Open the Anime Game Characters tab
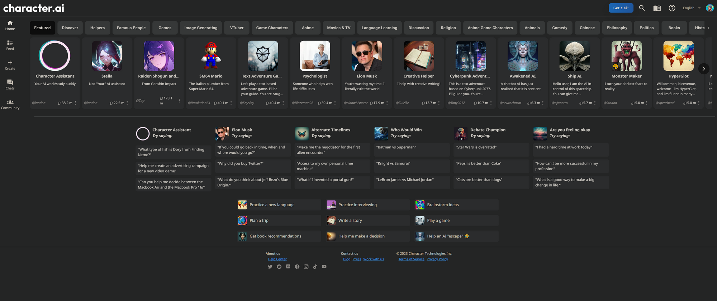The image size is (717, 301). click(x=490, y=28)
